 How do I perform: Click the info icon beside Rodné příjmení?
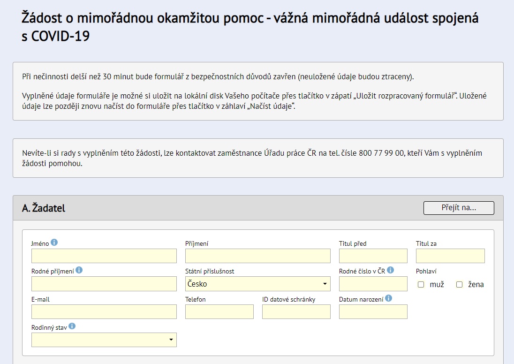coord(79,270)
